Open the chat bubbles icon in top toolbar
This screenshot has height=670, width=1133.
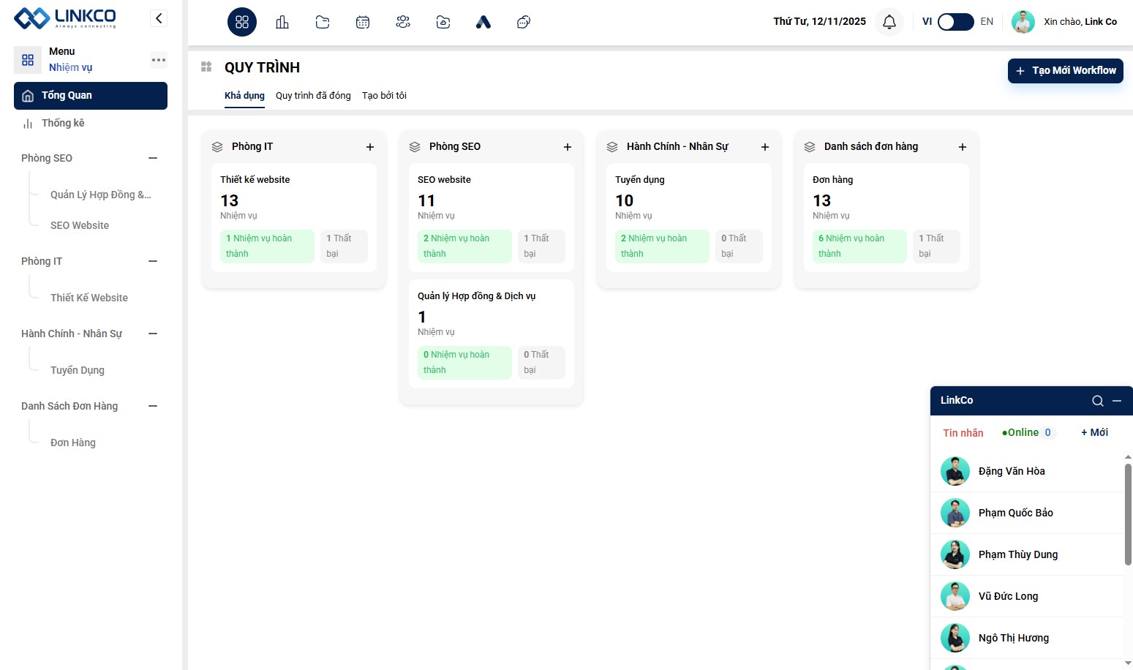pos(524,22)
